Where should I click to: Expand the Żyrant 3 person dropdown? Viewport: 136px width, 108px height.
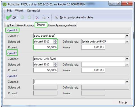coord(127,82)
